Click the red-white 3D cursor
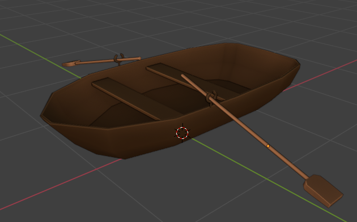This screenshot has height=222, width=357. [x=182, y=133]
